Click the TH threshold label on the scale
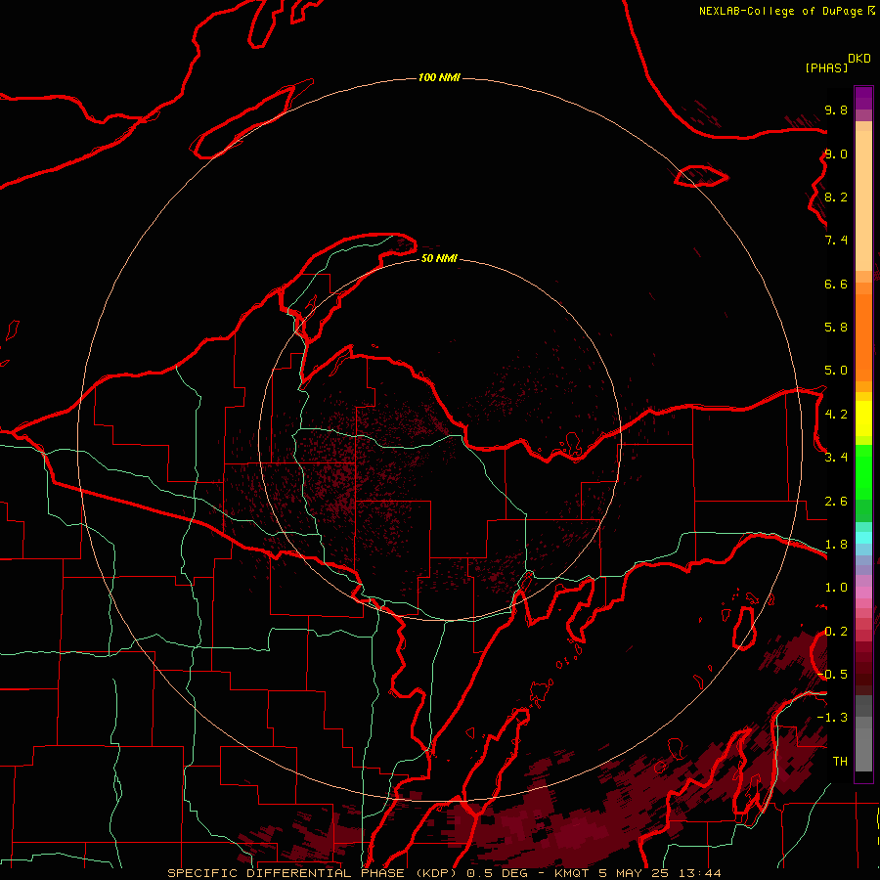Screen dimensions: 880x880 tap(840, 762)
